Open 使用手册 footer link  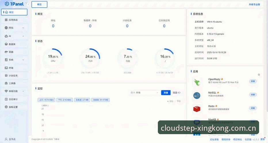pyautogui.click(x=226, y=140)
